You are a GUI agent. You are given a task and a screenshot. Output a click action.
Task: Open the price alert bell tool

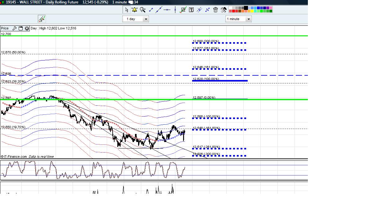(x=135, y=10)
